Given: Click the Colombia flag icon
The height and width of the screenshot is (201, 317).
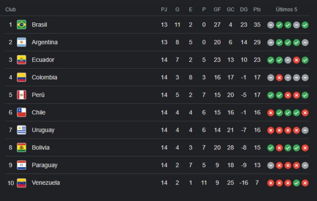Looking at the screenshot, I should 21,77.
